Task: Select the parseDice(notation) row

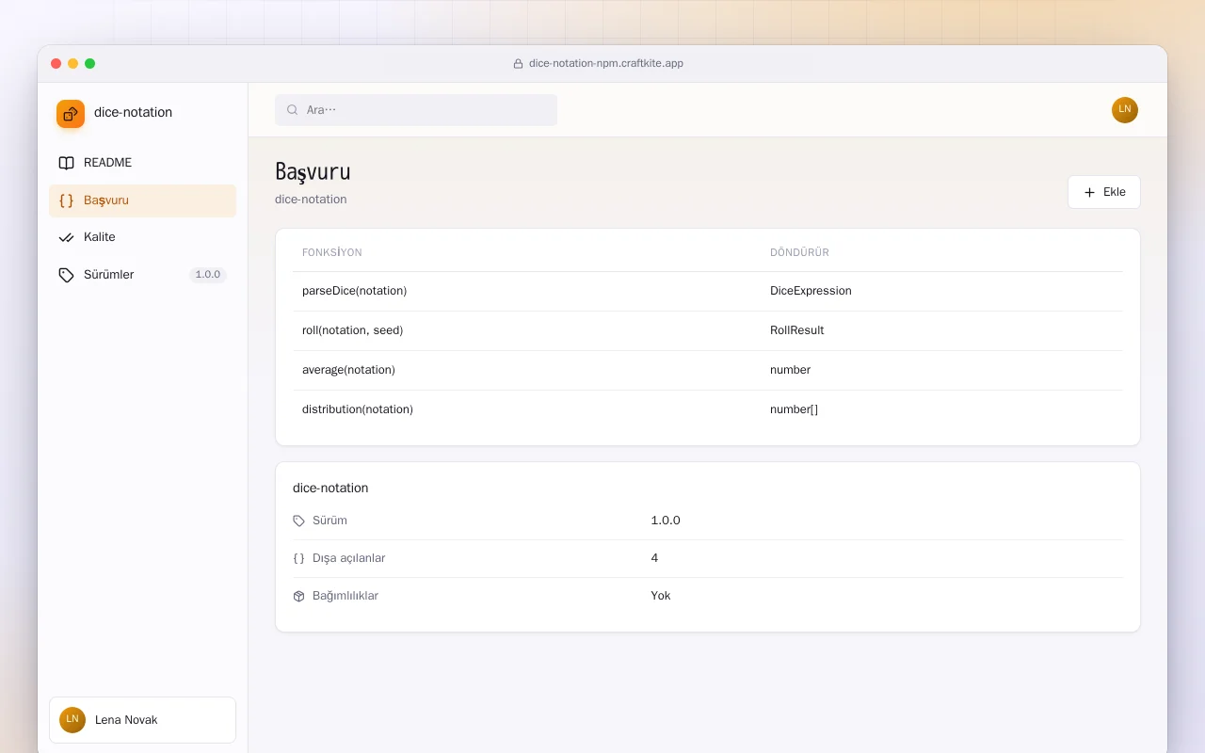Action: point(708,291)
